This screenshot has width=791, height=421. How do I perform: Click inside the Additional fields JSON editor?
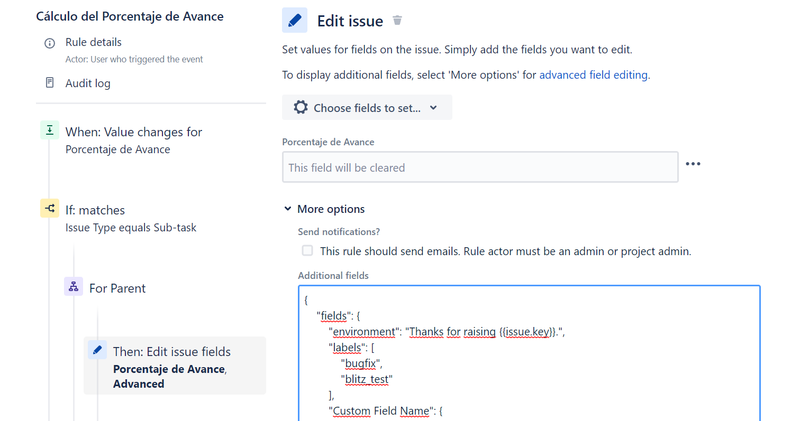[529, 353]
